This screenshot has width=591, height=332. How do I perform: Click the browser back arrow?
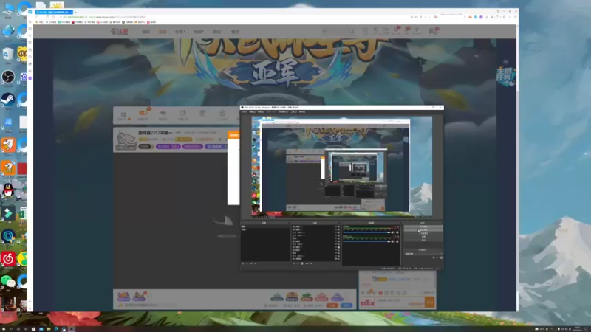pyautogui.click(x=36, y=17)
